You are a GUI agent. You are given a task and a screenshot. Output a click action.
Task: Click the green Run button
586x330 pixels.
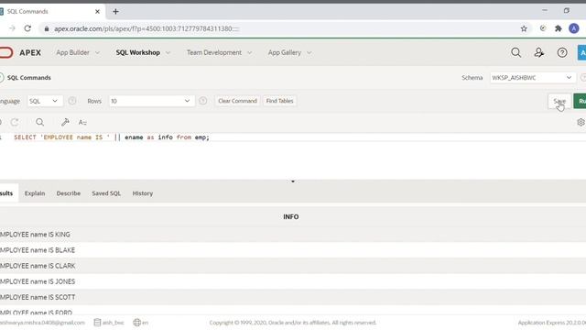580,101
